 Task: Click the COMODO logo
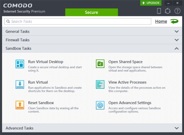click(x=18, y=6)
